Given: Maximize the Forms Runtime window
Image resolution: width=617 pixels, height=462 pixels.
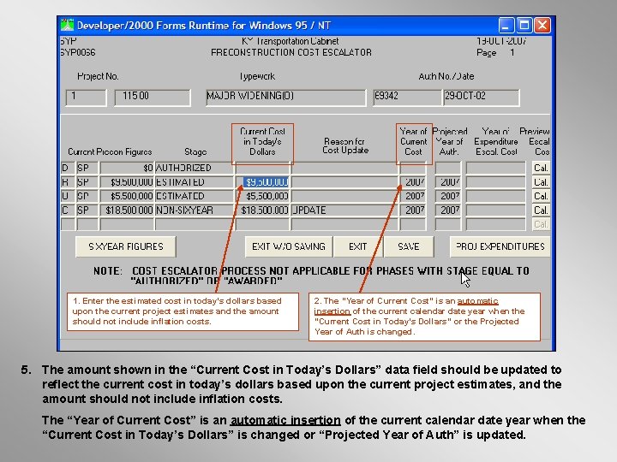Looking at the screenshot, I should point(524,25).
